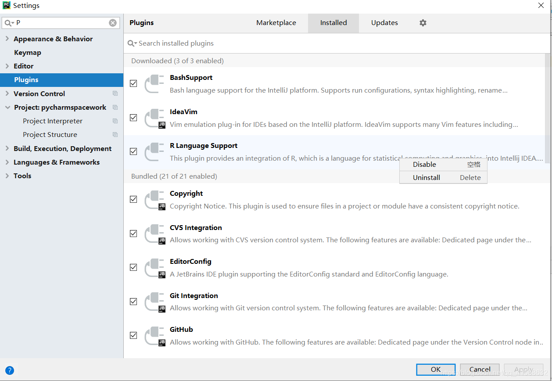Expand Languages & Frameworks node
Screen dimensions: 552x381
(7, 162)
